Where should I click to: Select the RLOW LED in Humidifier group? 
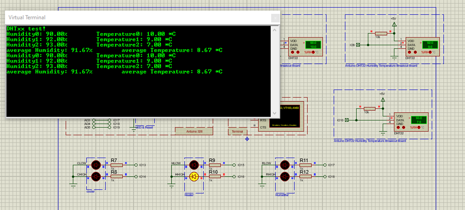point(285,165)
